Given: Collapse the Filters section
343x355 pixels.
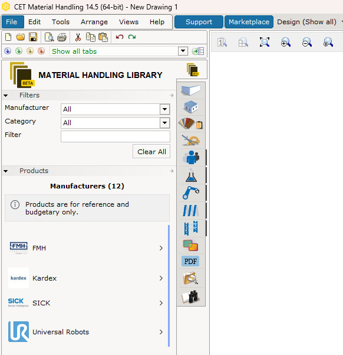Looking at the screenshot, I should click(6, 96).
